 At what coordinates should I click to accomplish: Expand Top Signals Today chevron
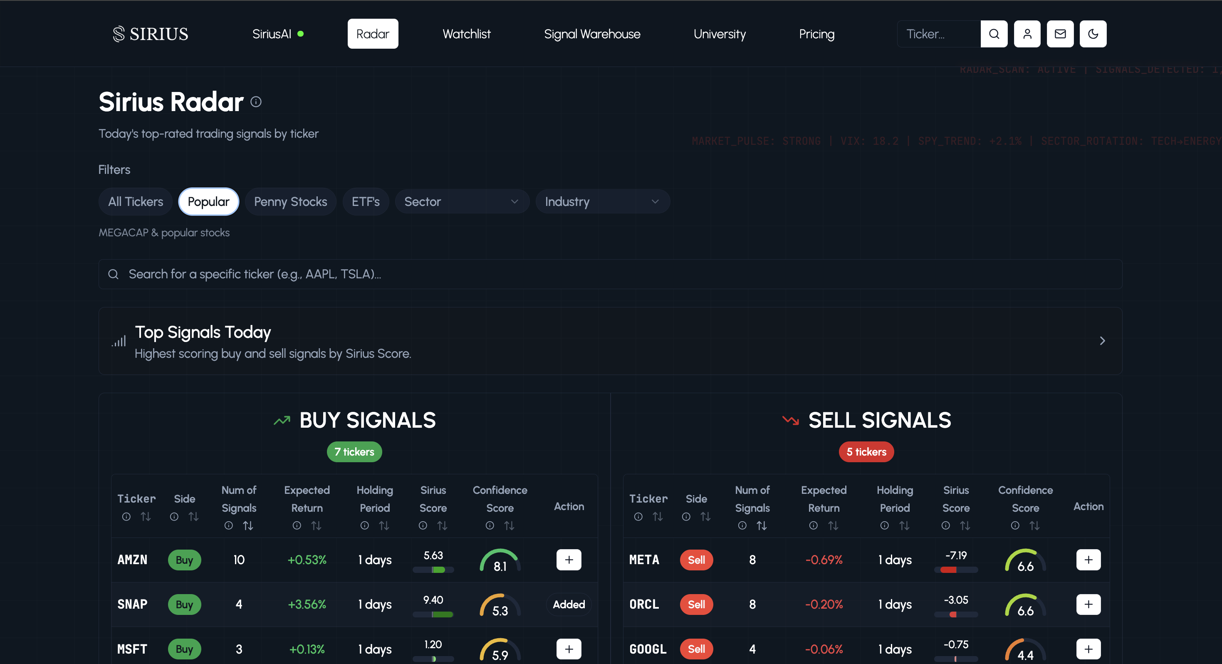pos(1102,341)
